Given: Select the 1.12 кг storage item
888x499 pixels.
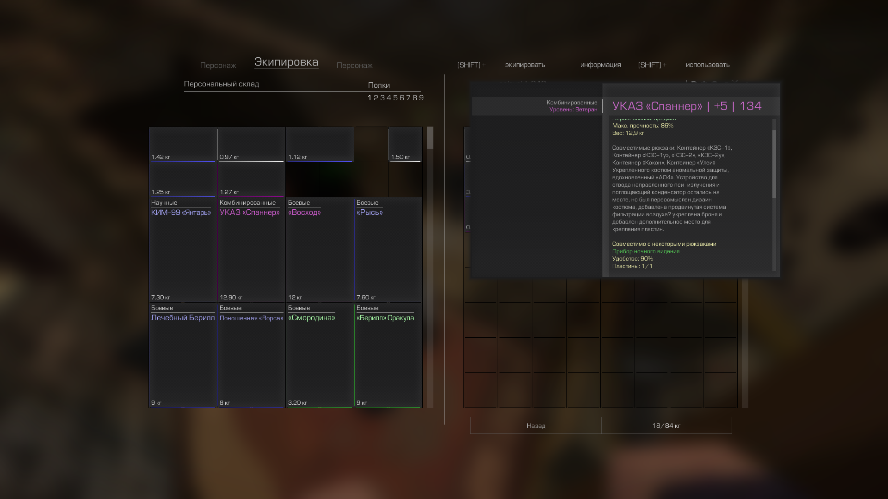Looking at the screenshot, I should click(320, 145).
